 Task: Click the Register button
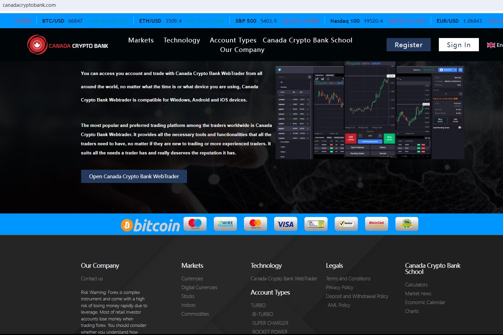(409, 45)
